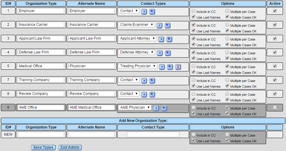The image size is (286, 151).
Task: Expand the Treating Physician dropdown
Action: (x=137, y=66)
